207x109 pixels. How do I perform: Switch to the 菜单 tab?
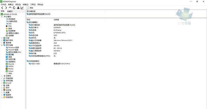click(x=3, y=11)
